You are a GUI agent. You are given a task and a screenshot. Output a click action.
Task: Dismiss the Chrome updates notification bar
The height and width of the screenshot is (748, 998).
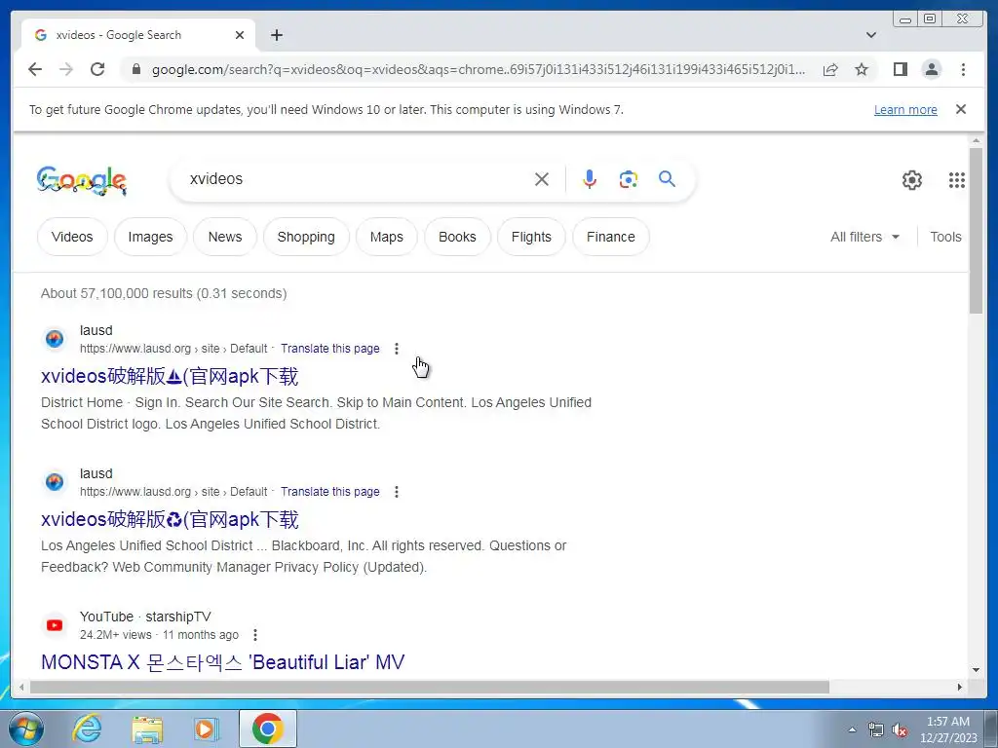961,109
